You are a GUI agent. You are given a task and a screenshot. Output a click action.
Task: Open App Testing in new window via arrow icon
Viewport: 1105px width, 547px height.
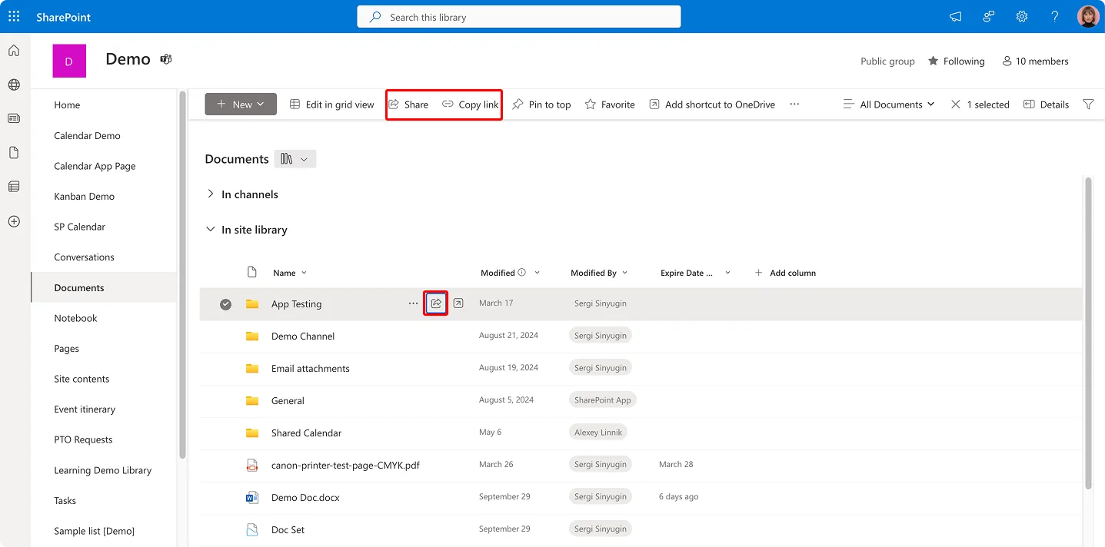tap(458, 303)
